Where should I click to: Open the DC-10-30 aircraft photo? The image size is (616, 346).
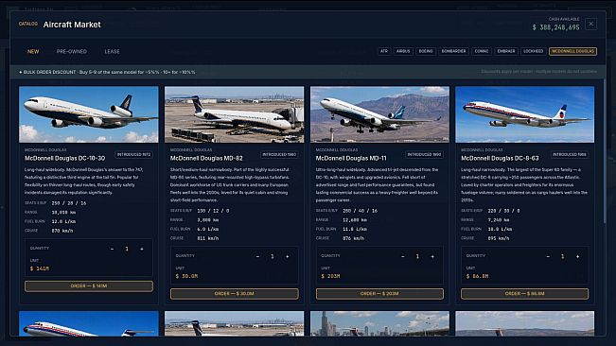tap(89, 114)
